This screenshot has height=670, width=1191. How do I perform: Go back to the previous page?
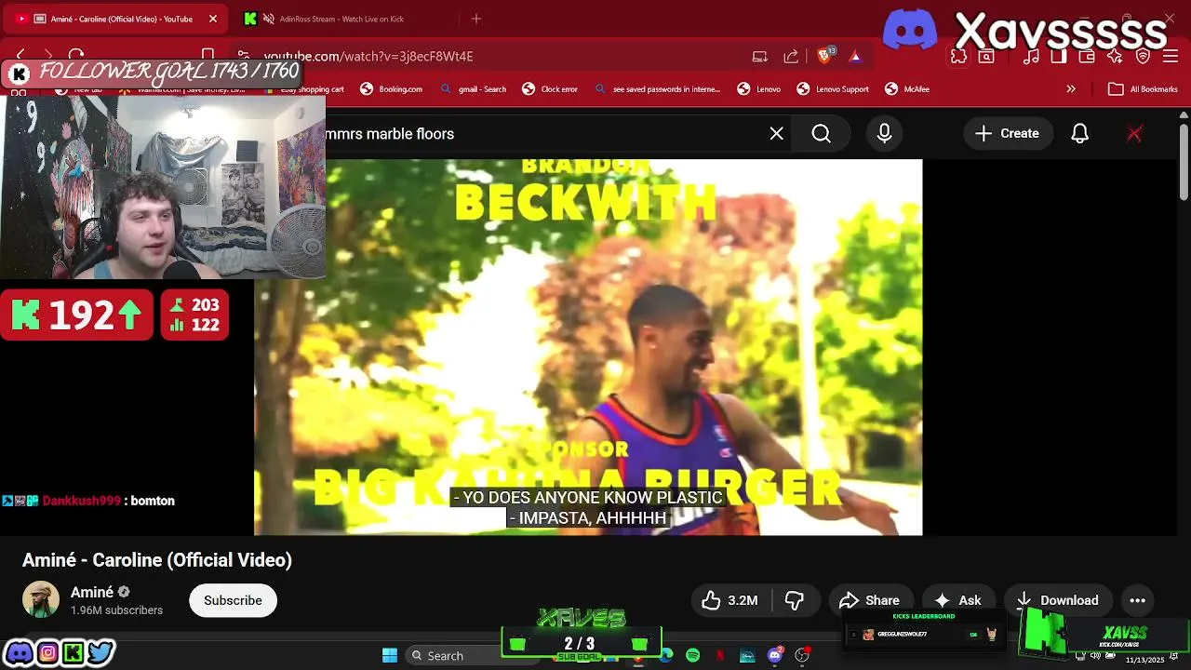[x=20, y=56]
